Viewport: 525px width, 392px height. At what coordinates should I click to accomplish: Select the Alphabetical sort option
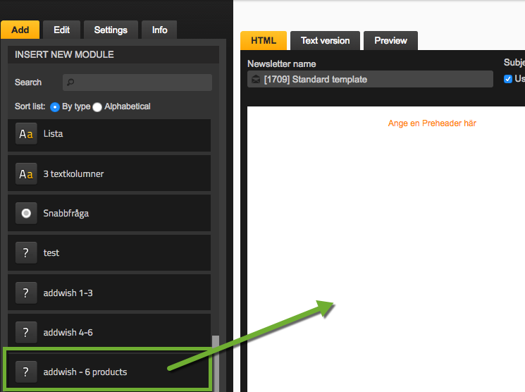(x=98, y=106)
